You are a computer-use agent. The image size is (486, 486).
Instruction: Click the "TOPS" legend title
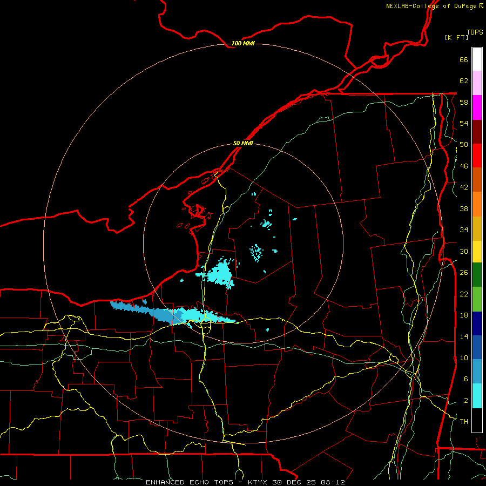[x=475, y=32]
